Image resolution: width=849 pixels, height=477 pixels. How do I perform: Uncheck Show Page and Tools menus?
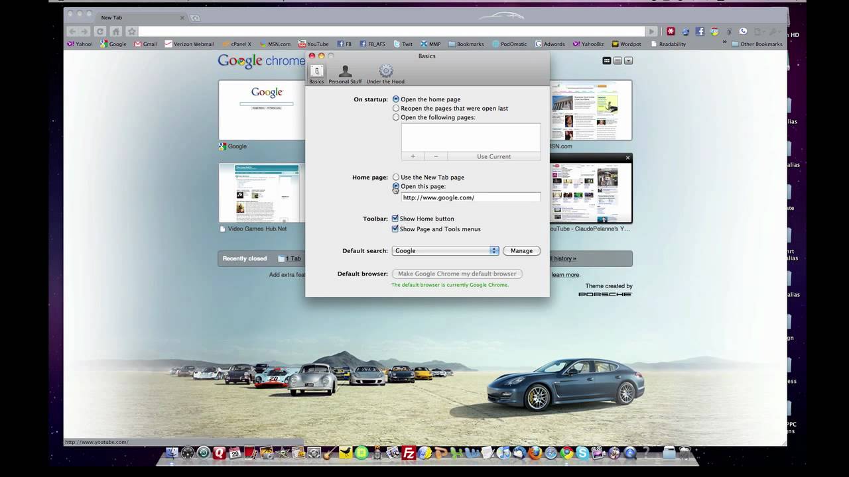pos(395,229)
